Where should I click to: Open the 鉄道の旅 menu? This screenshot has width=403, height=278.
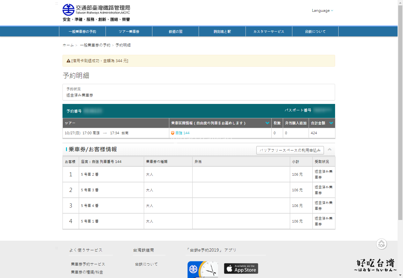point(175,32)
